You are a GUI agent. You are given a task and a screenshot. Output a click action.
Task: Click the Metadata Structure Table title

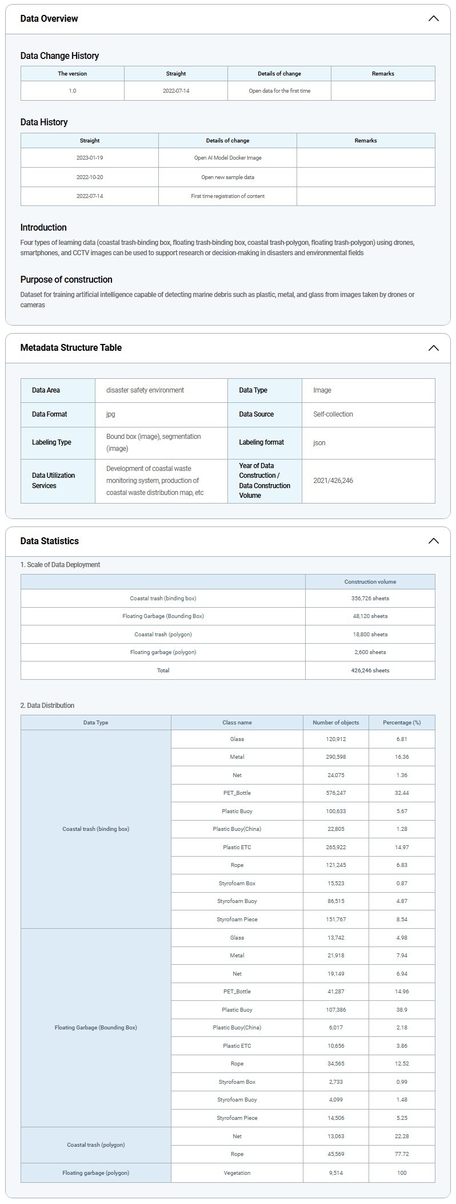(x=71, y=348)
